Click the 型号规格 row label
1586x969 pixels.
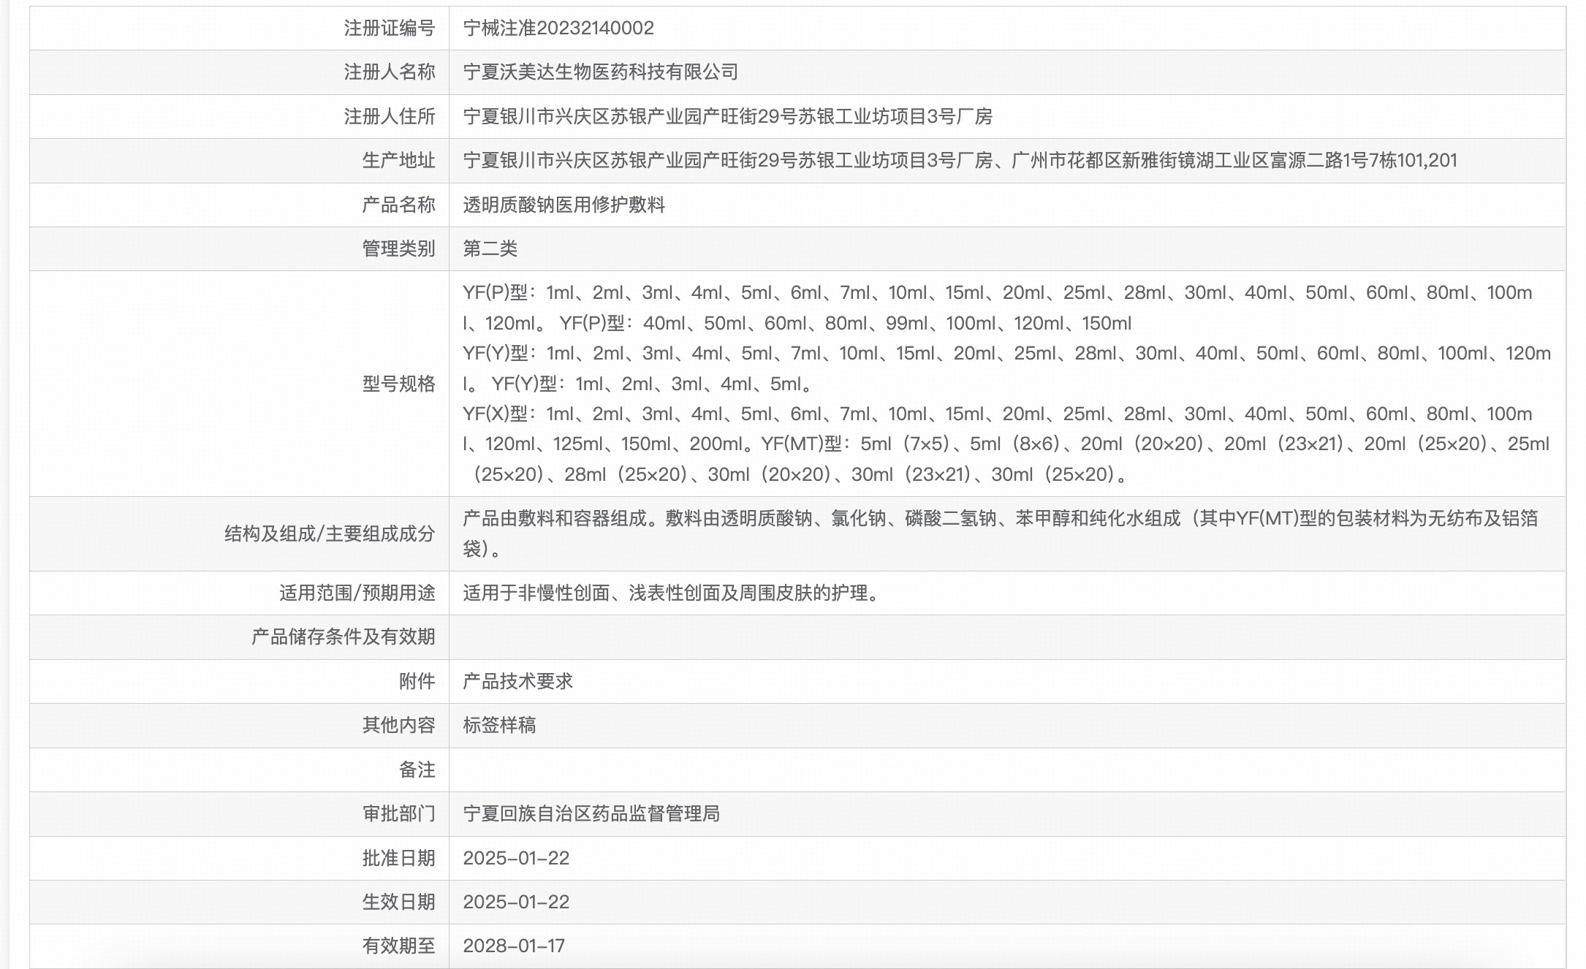point(398,384)
